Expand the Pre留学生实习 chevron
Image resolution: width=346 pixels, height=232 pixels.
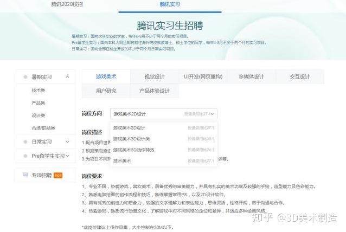pos(68,156)
